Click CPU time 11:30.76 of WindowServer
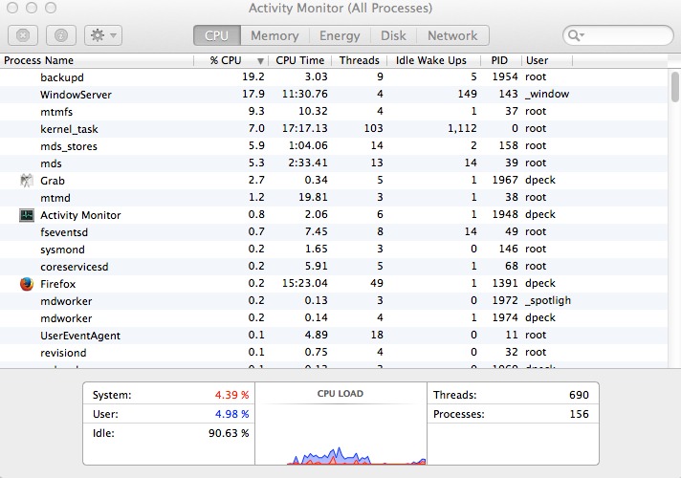Image resolution: width=681 pixels, height=478 pixels. pyautogui.click(x=305, y=94)
